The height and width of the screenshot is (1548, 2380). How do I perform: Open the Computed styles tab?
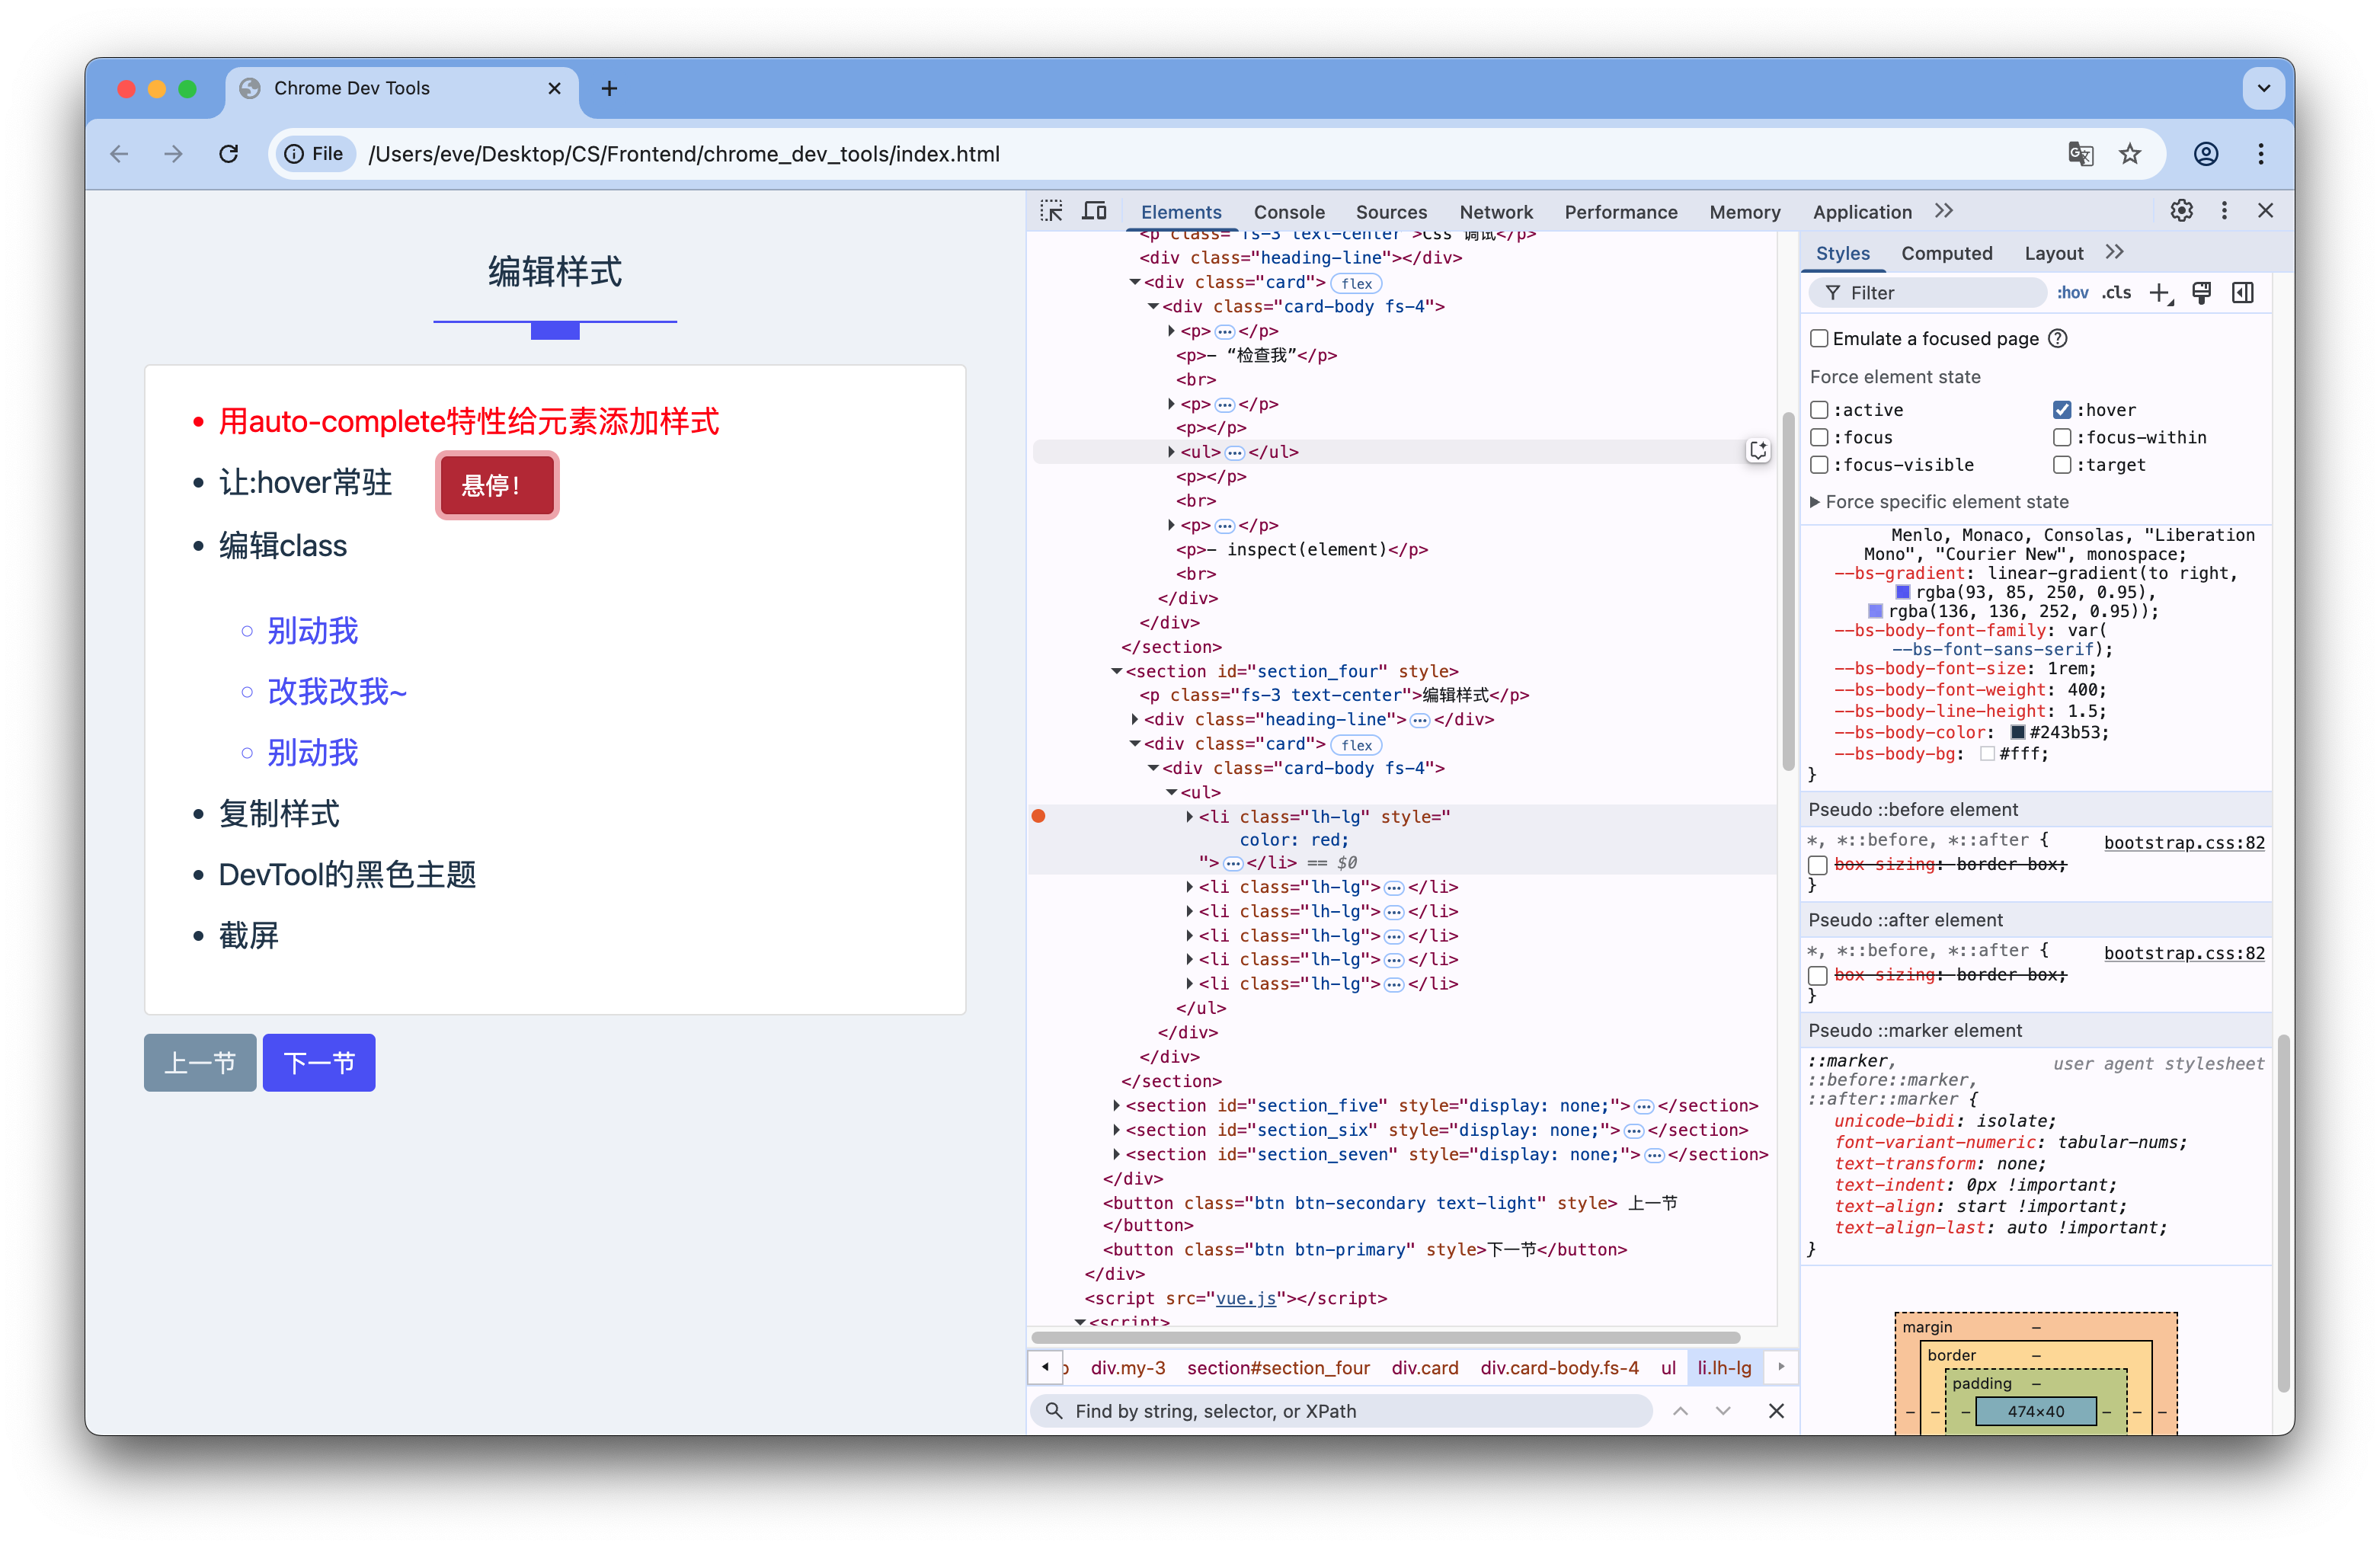coord(1946,253)
